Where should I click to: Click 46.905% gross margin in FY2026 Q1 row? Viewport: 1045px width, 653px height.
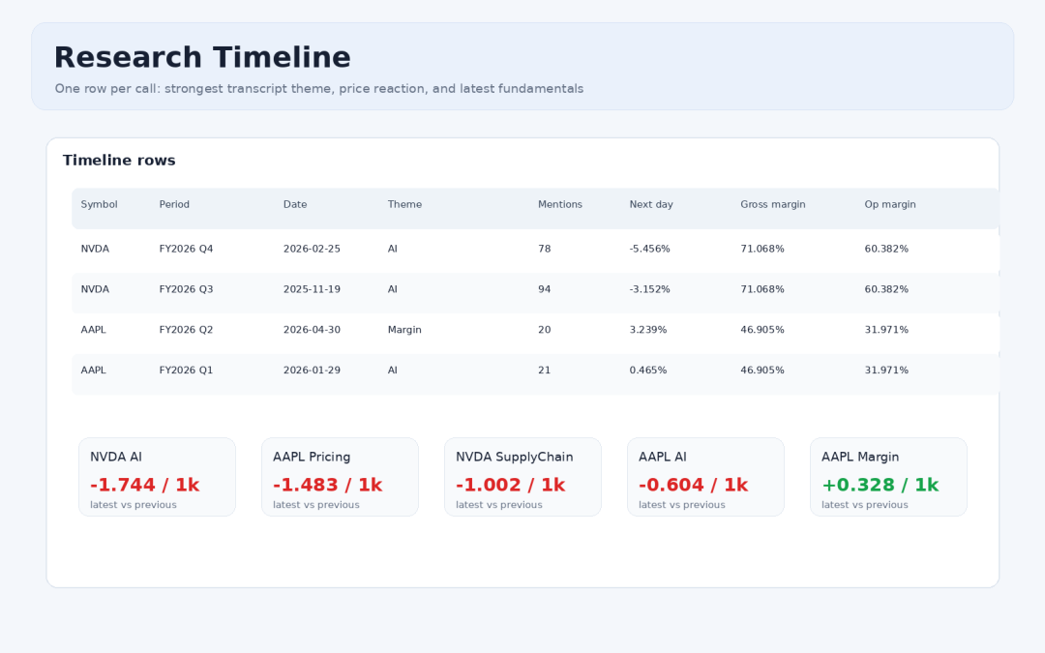pyautogui.click(x=762, y=370)
